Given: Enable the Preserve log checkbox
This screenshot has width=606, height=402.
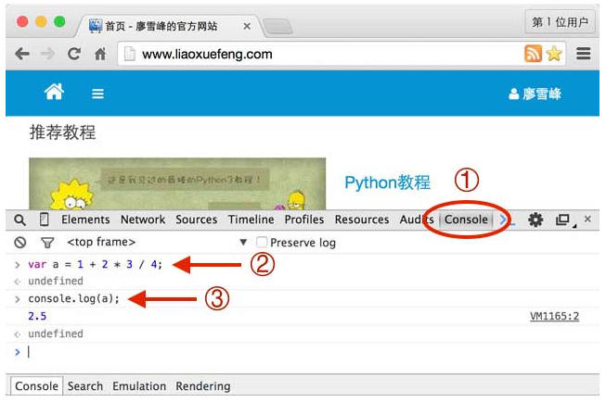Looking at the screenshot, I should pyautogui.click(x=262, y=243).
